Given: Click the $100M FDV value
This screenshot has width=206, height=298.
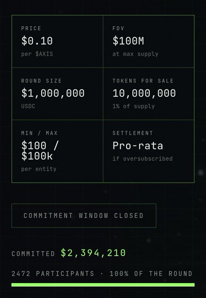Looking at the screenshot, I should 128,41.
